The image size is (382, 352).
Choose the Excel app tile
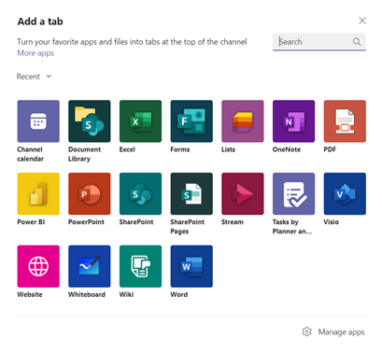[x=140, y=121]
